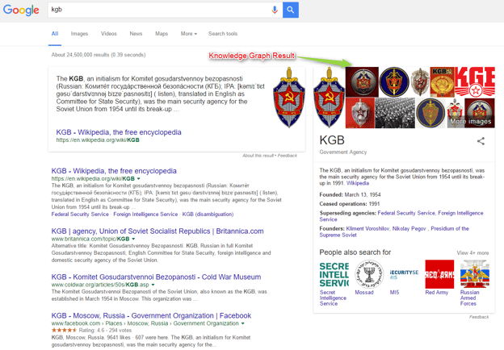Expand the More dropdown menu
This screenshot has height=350, width=504.
coord(189,34)
